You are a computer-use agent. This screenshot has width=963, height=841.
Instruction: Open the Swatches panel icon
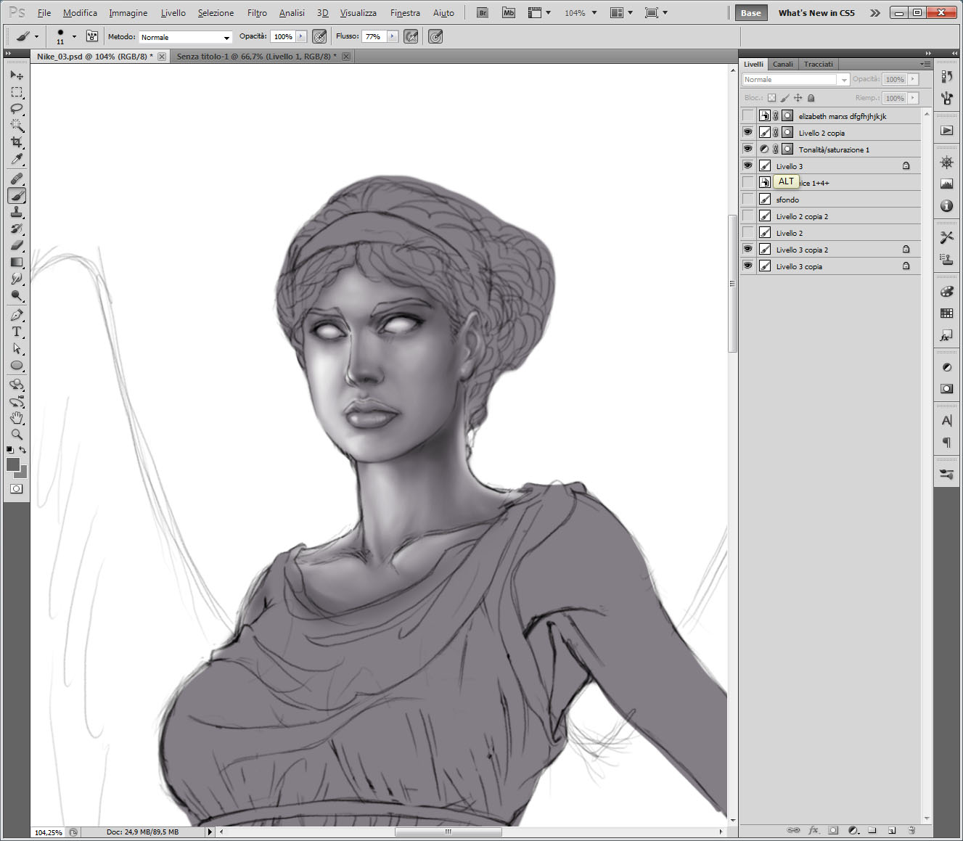[x=946, y=313]
